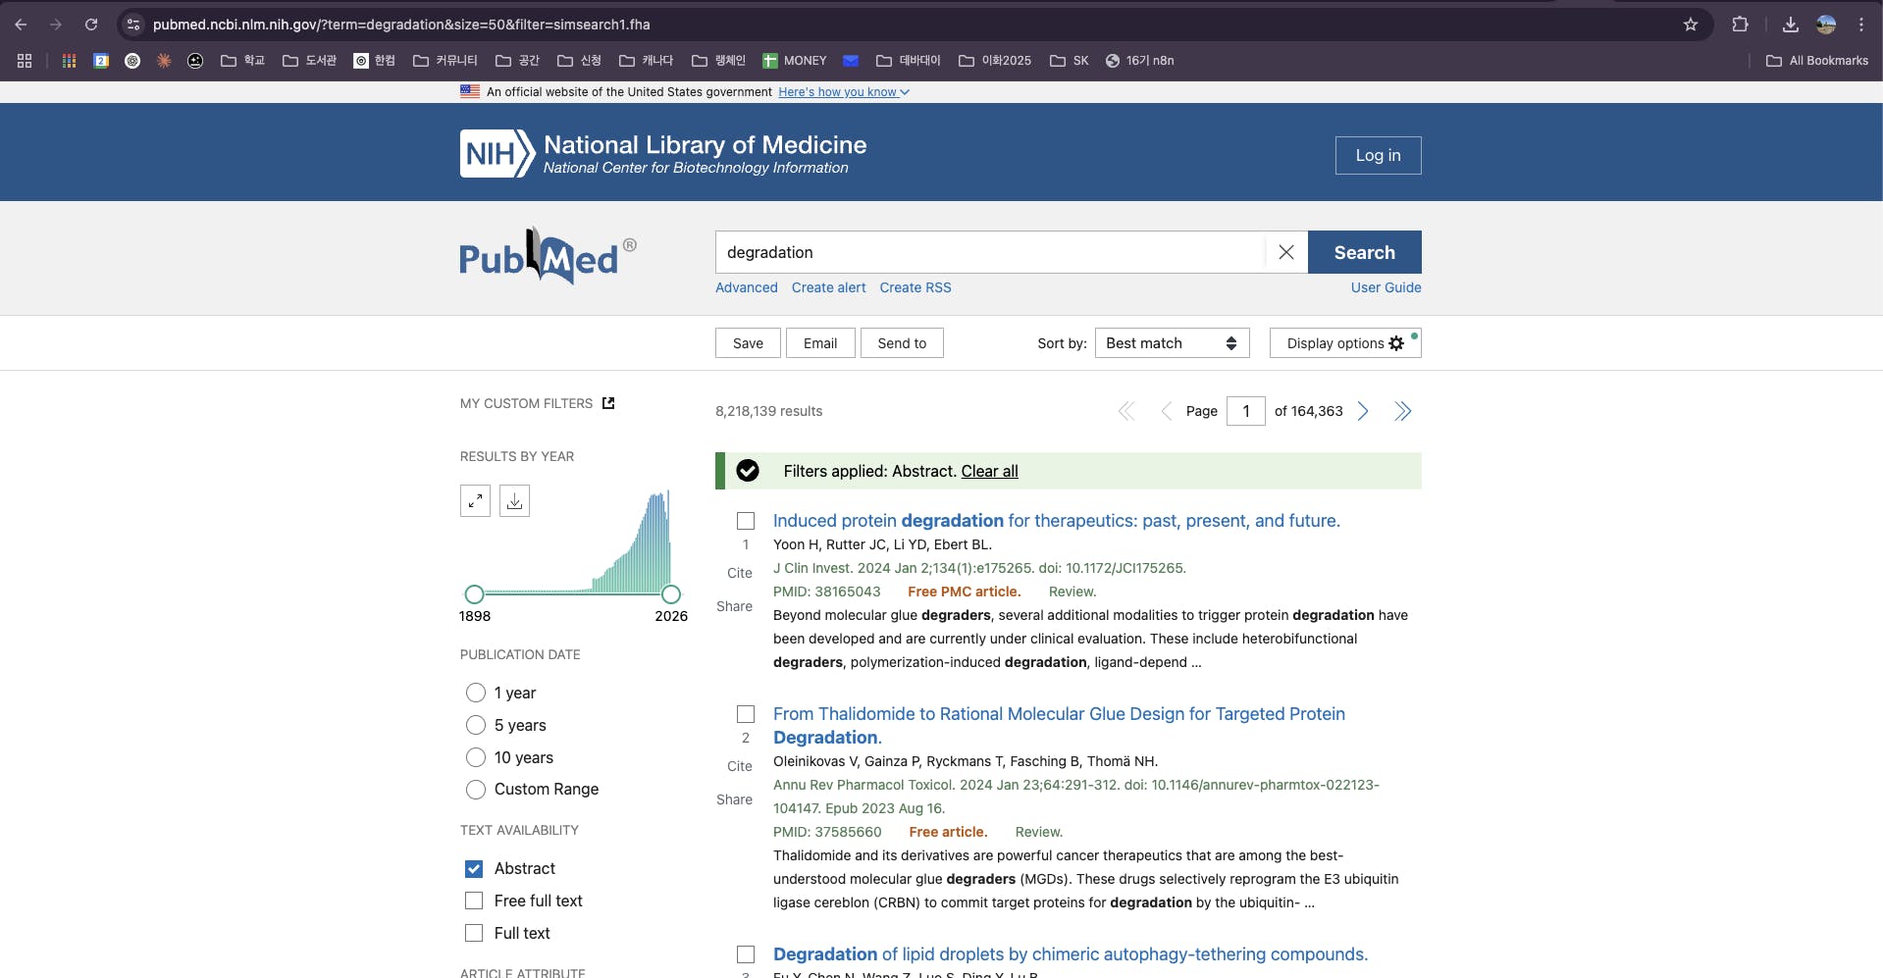Open Advanced search

[747, 287]
